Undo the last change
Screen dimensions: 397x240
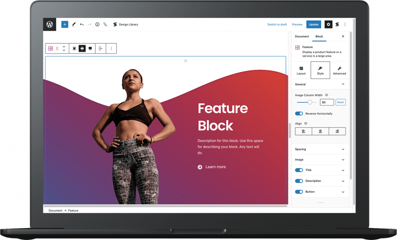click(81, 24)
